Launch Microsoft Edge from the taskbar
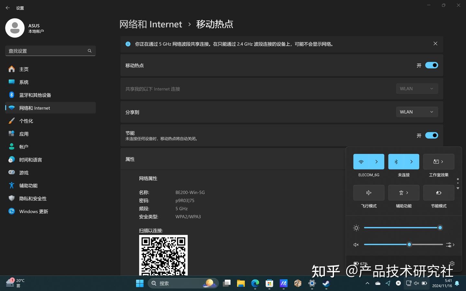 coord(255,283)
